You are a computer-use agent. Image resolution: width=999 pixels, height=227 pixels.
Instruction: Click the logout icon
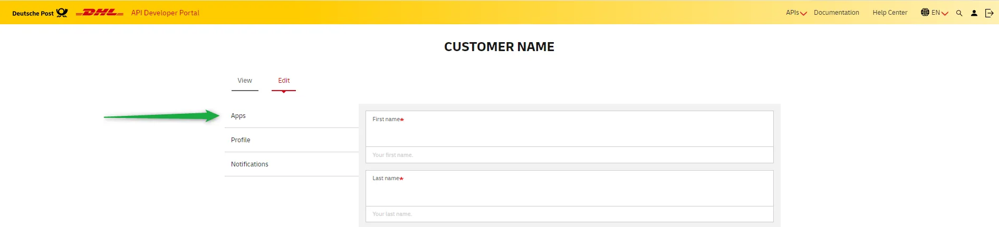tap(990, 13)
